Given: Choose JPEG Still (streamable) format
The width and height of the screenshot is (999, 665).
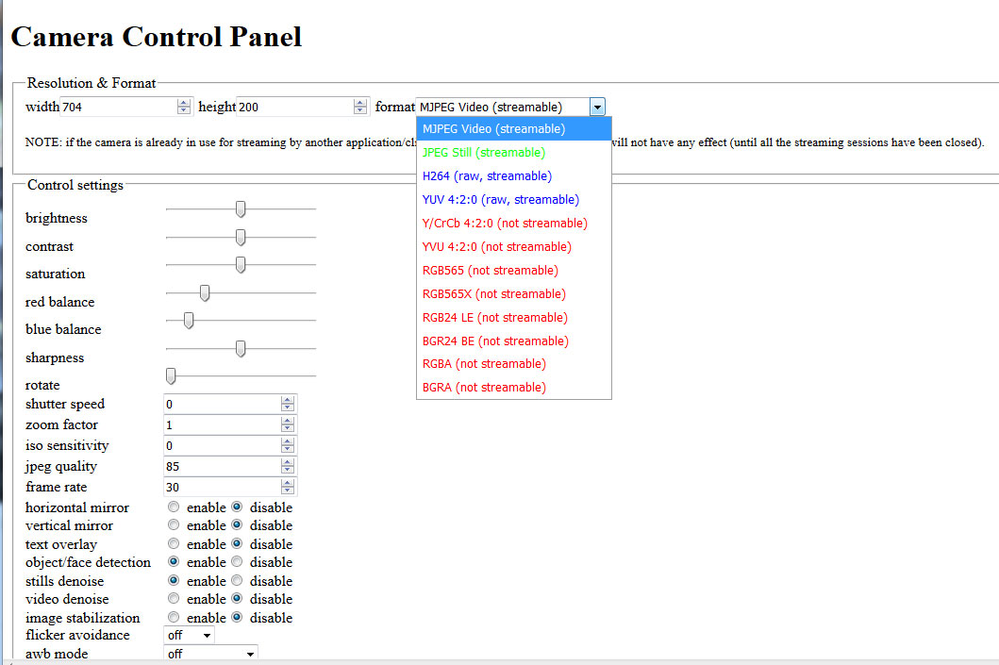Looking at the screenshot, I should click(x=513, y=152).
